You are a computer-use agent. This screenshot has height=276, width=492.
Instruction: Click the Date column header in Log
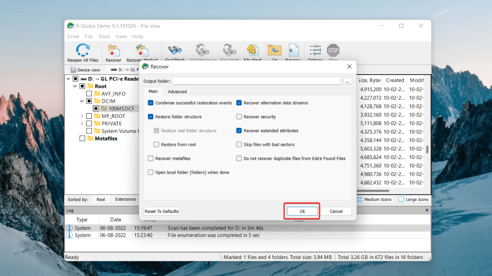pos(116,219)
